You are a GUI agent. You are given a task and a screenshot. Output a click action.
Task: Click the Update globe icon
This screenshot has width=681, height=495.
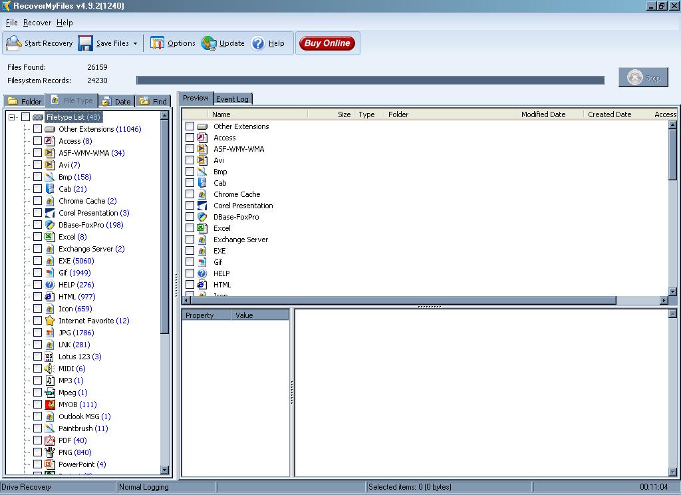pos(208,43)
